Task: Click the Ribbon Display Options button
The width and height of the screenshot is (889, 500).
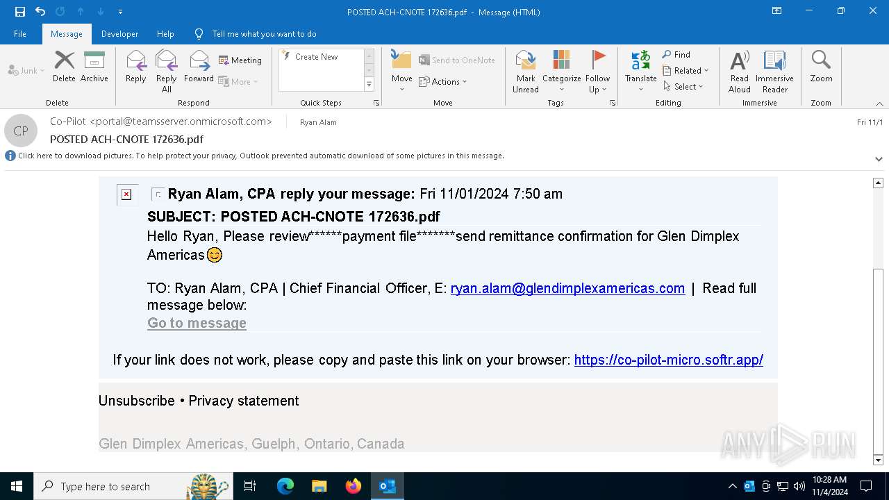Action: (x=776, y=11)
